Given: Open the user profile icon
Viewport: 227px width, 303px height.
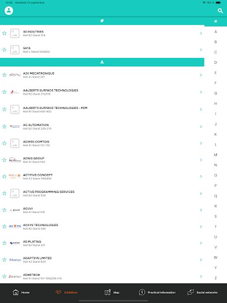Looking at the screenshot, I should pyautogui.click(x=9, y=11).
